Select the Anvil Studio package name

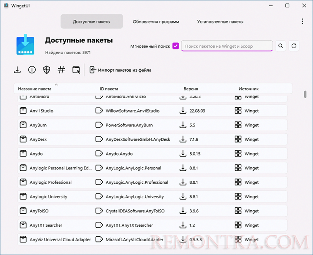tap(42, 111)
